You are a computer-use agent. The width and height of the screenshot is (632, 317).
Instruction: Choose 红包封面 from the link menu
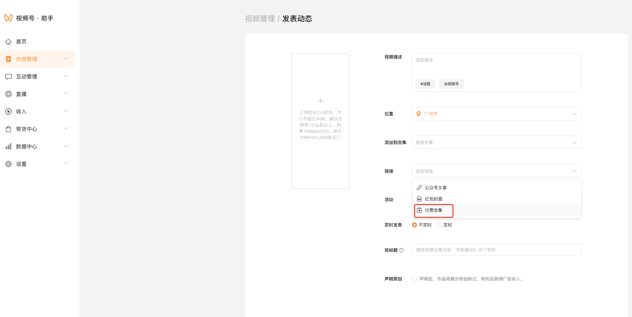(x=433, y=199)
